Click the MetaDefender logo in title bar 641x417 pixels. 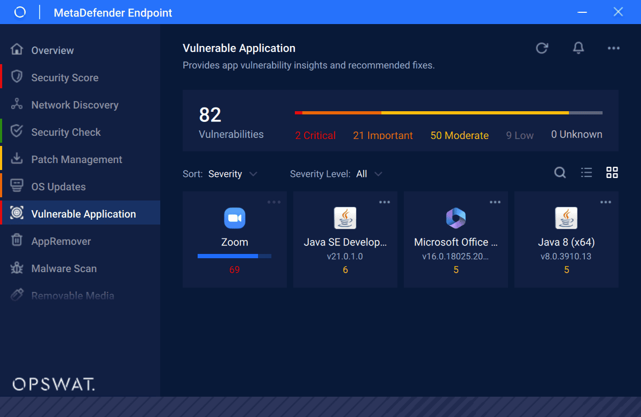(x=20, y=12)
